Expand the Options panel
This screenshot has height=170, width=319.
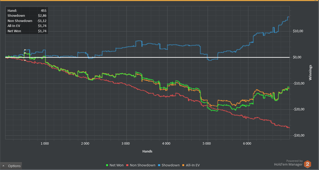click(11, 166)
